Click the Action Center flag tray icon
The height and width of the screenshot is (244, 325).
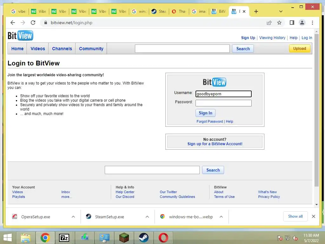coord(280,238)
